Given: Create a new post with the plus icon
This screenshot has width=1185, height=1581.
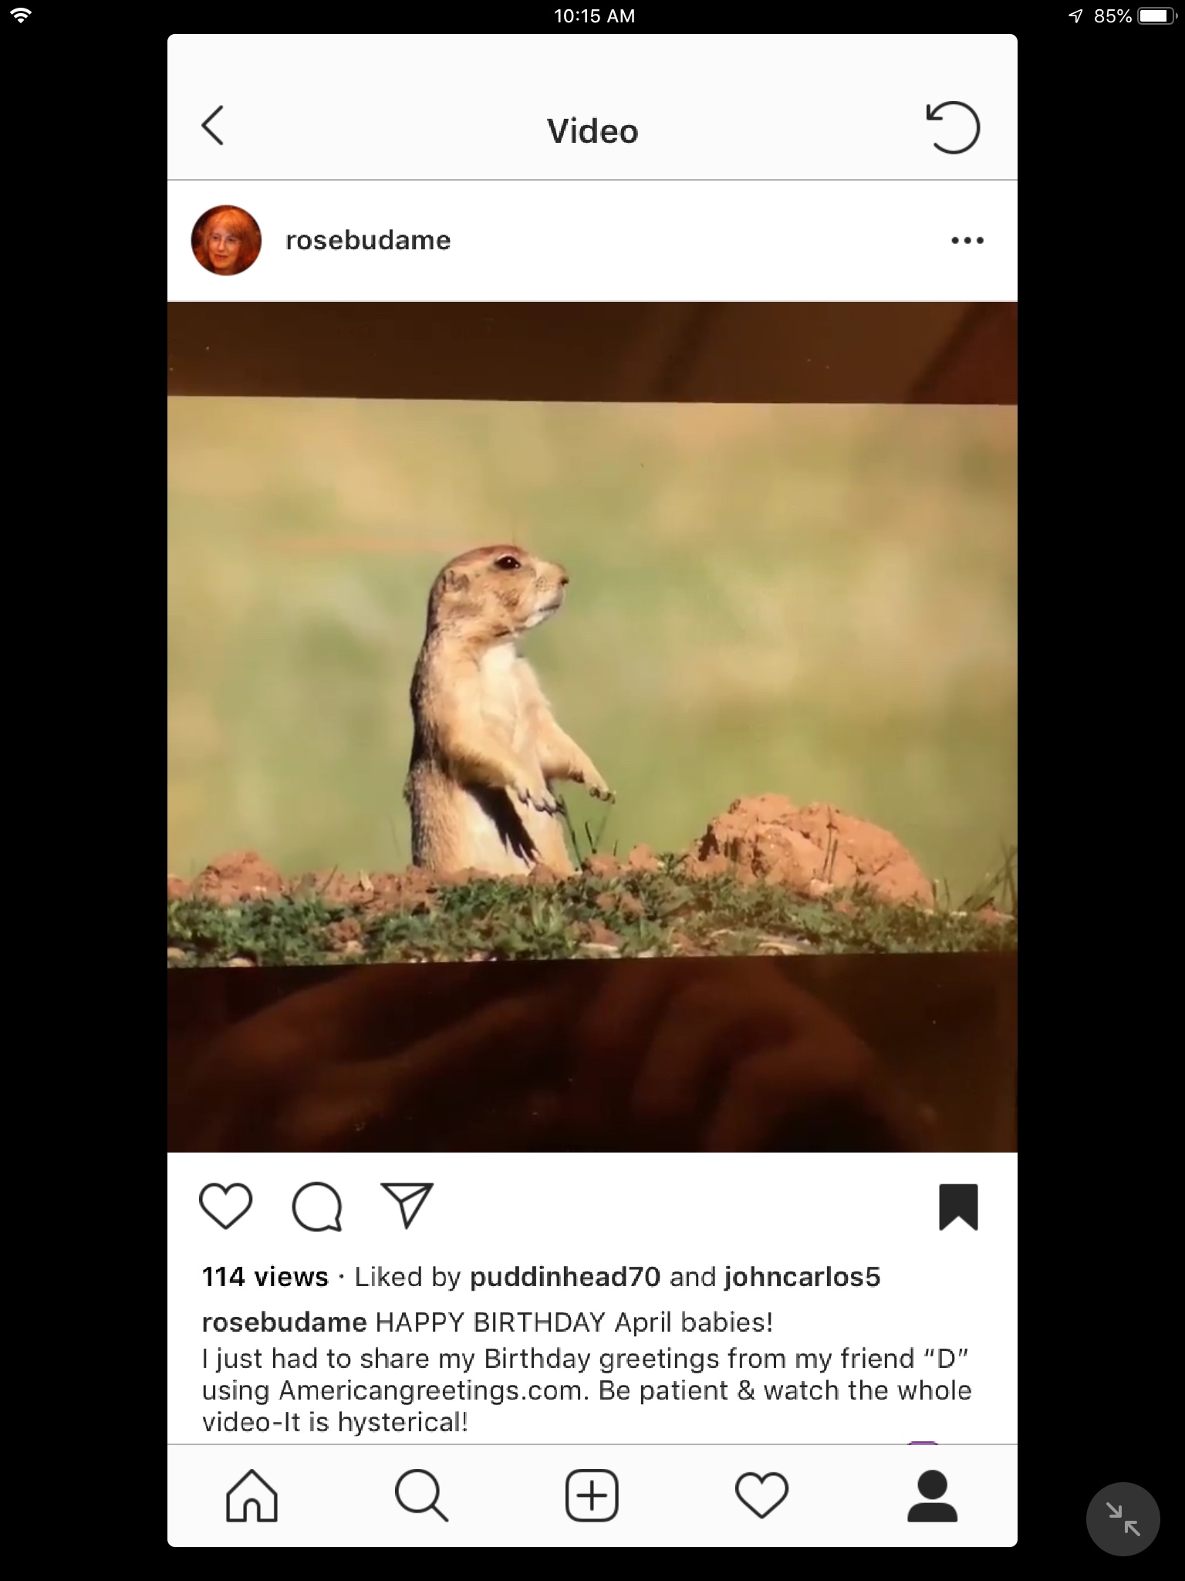Looking at the screenshot, I should (x=592, y=1495).
